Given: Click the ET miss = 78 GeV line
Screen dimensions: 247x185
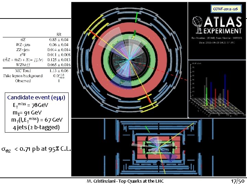Looking at the screenshot, I should pyautogui.click(x=31, y=105).
